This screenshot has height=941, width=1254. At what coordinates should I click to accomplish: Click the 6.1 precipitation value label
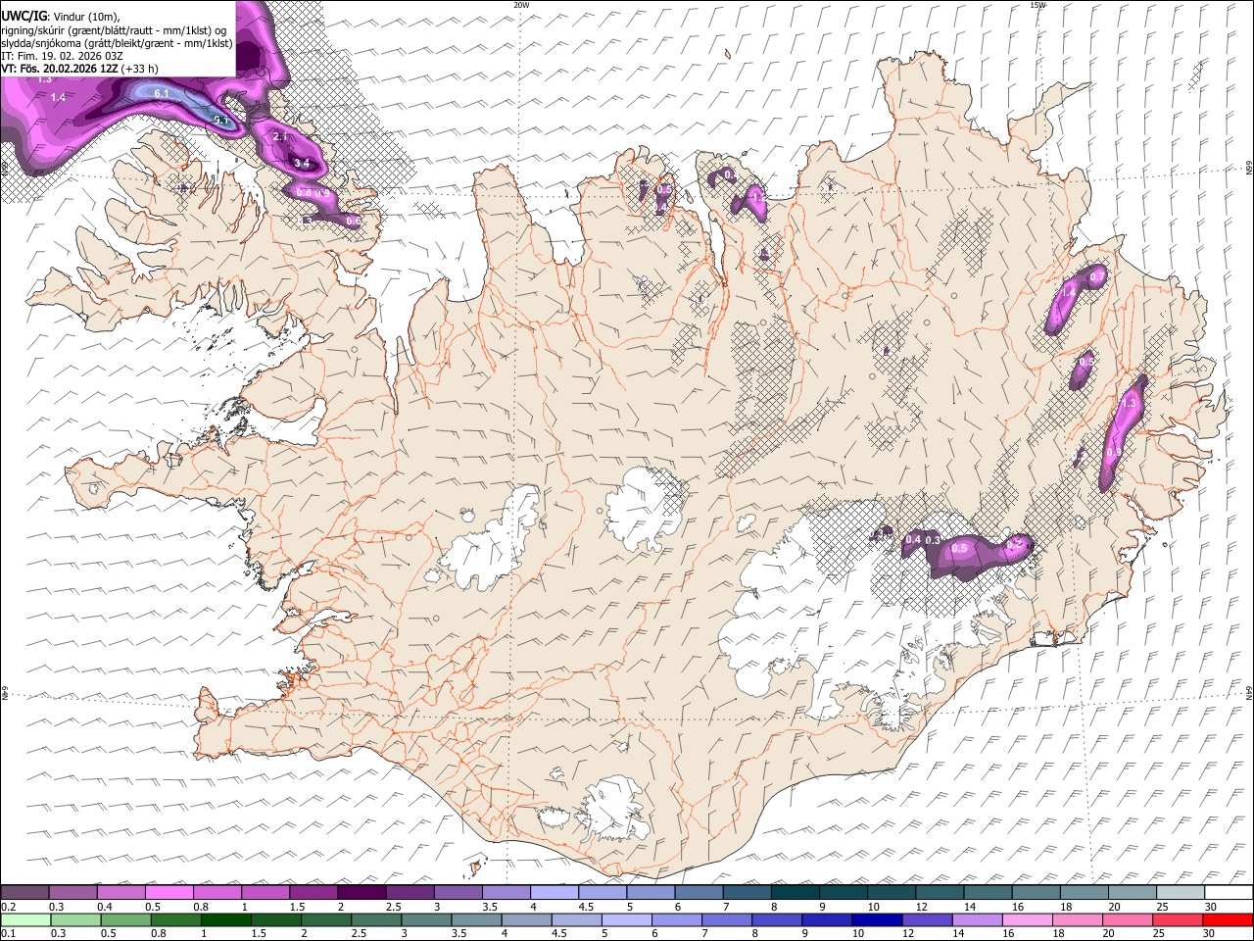coord(162,93)
